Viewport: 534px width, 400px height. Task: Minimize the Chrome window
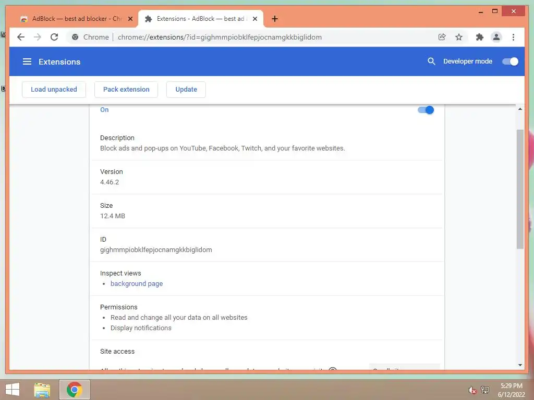[x=481, y=11]
